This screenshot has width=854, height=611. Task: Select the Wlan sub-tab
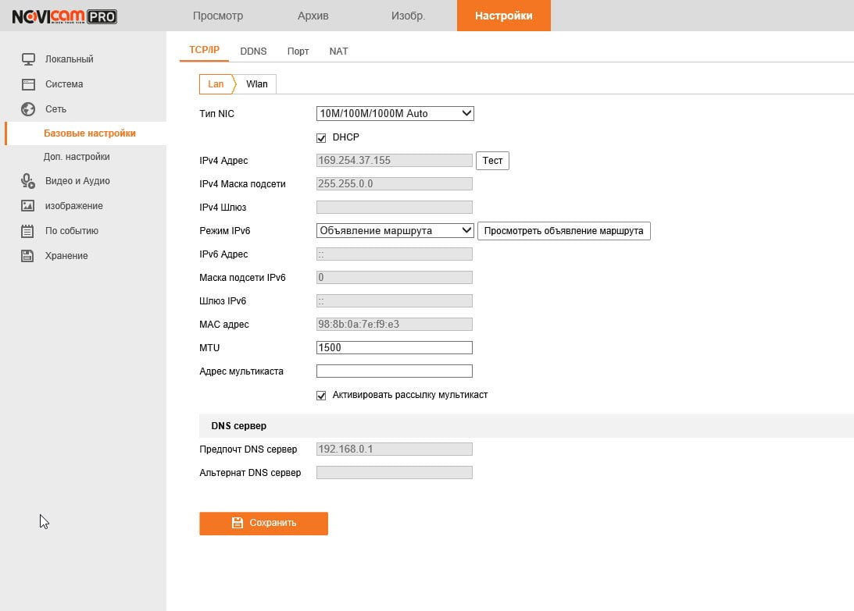[256, 83]
